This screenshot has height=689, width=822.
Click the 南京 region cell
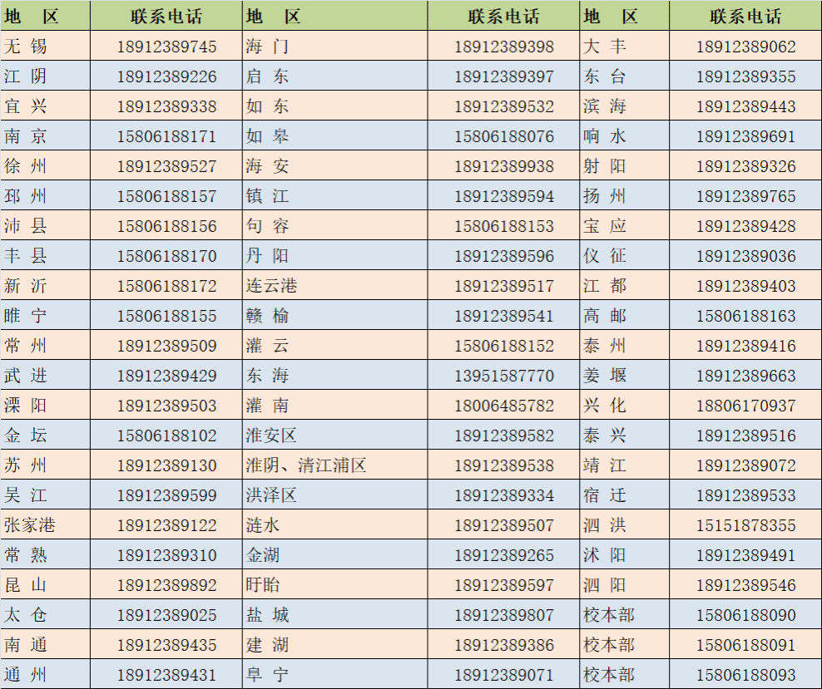(x=26, y=136)
